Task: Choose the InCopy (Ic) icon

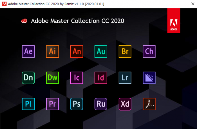Action: pos(77,78)
